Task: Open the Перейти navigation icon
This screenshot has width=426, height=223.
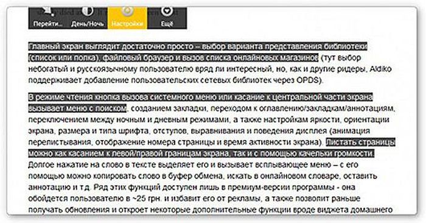Action: (x=48, y=12)
